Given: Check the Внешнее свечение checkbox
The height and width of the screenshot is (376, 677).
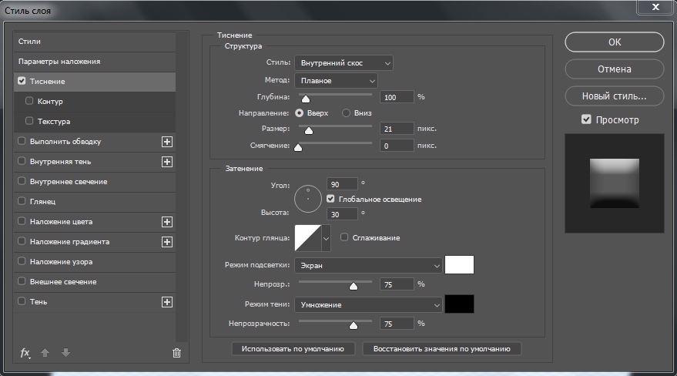Looking at the screenshot, I should [x=22, y=281].
